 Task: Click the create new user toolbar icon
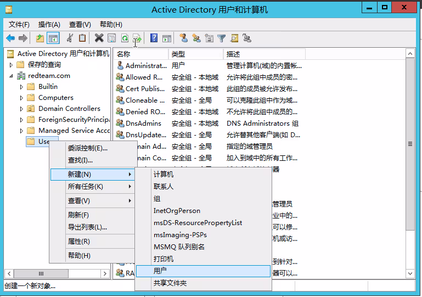tap(183, 38)
